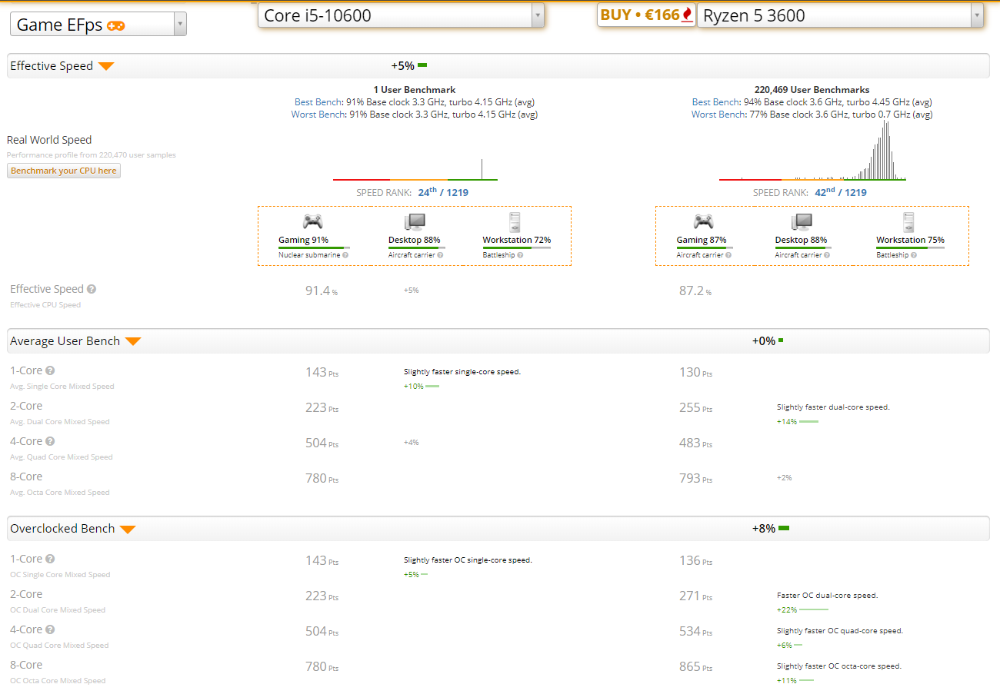Click Ryzen 5 3600 speed rank 42nd

(x=840, y=192)
